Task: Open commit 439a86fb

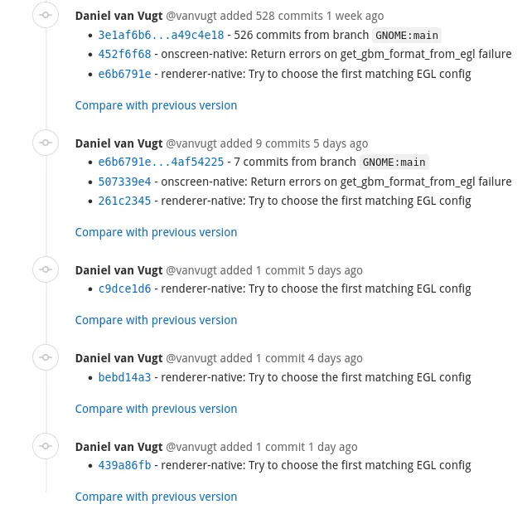Action: tap(124, 465)
